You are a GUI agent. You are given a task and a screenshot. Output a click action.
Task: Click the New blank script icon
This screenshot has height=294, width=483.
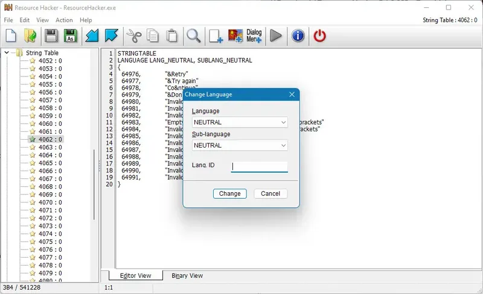pyautogui.click(x=11, y=36)
